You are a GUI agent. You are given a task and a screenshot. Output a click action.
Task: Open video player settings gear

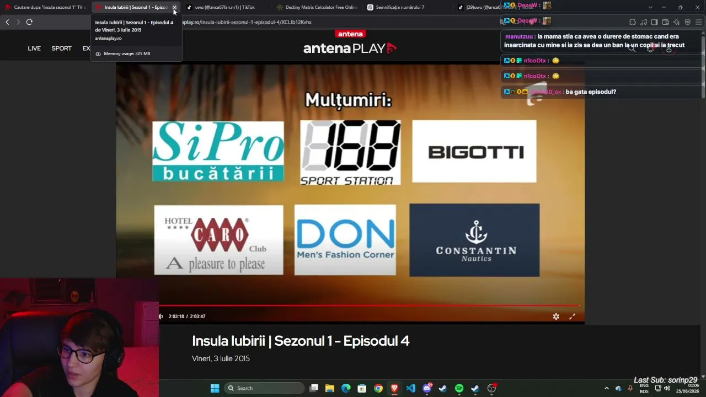(556, 316)
